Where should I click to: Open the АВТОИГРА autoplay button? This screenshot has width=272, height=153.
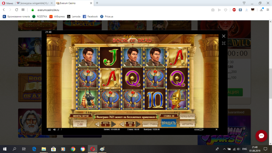187,124
